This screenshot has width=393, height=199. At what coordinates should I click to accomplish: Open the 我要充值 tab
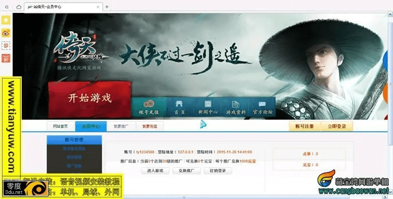(149, 126)
